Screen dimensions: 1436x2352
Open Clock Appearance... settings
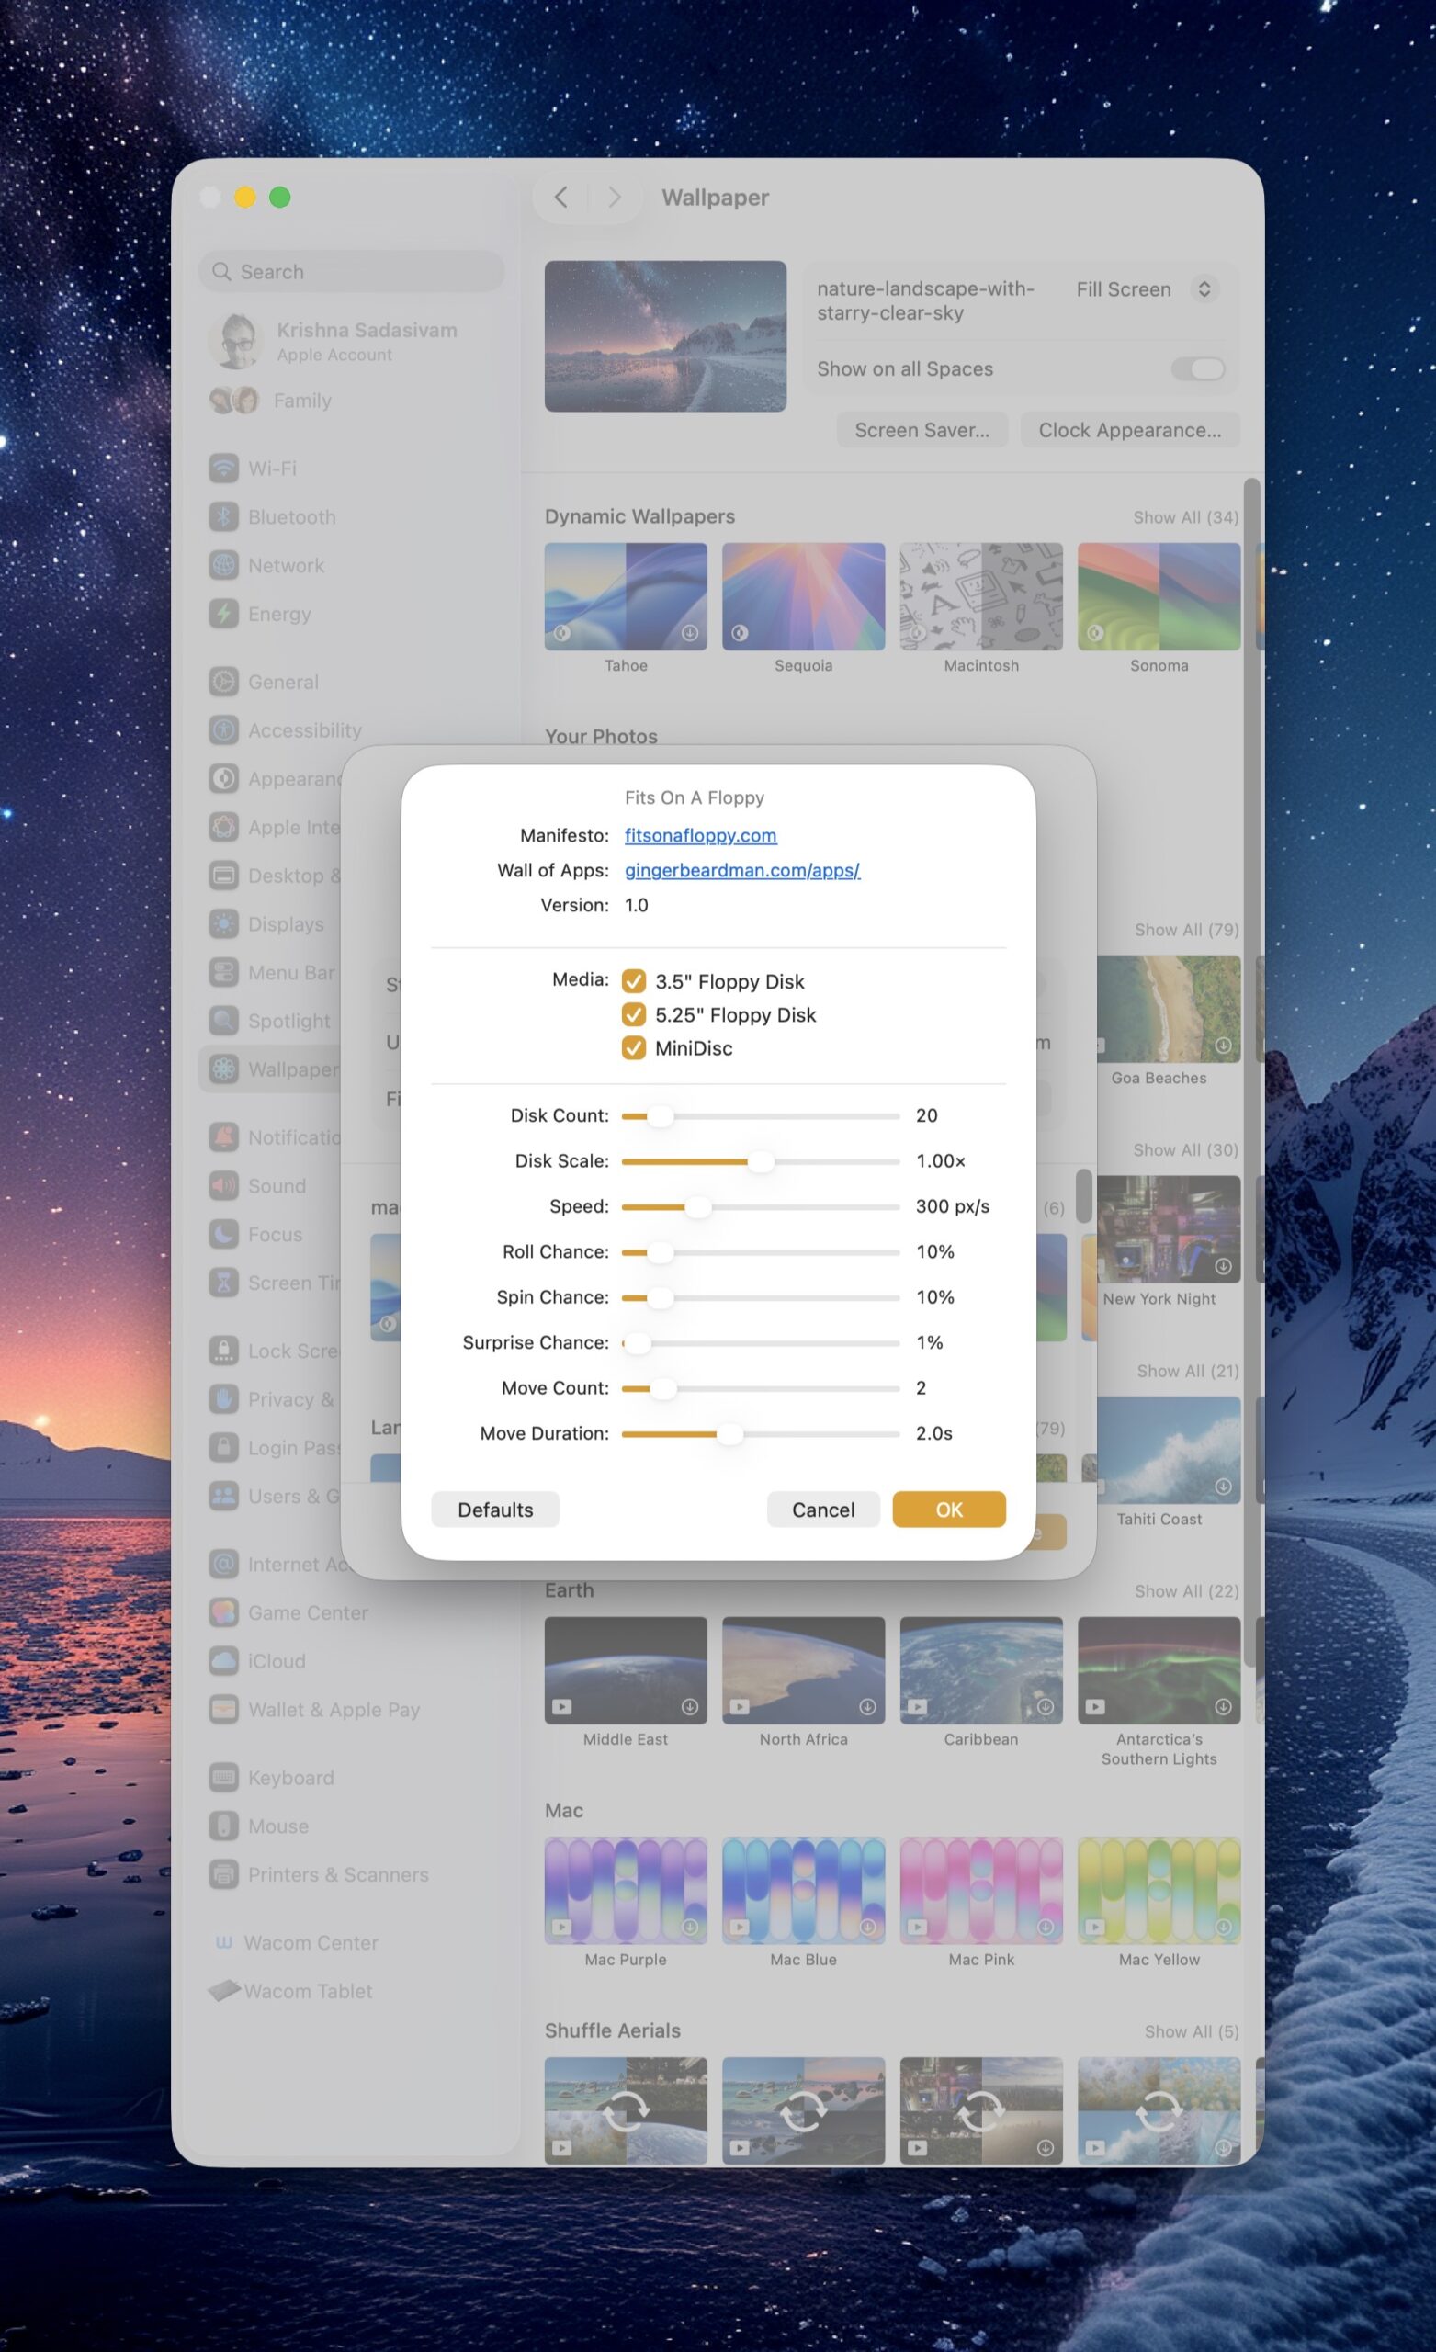point(1129,430)
